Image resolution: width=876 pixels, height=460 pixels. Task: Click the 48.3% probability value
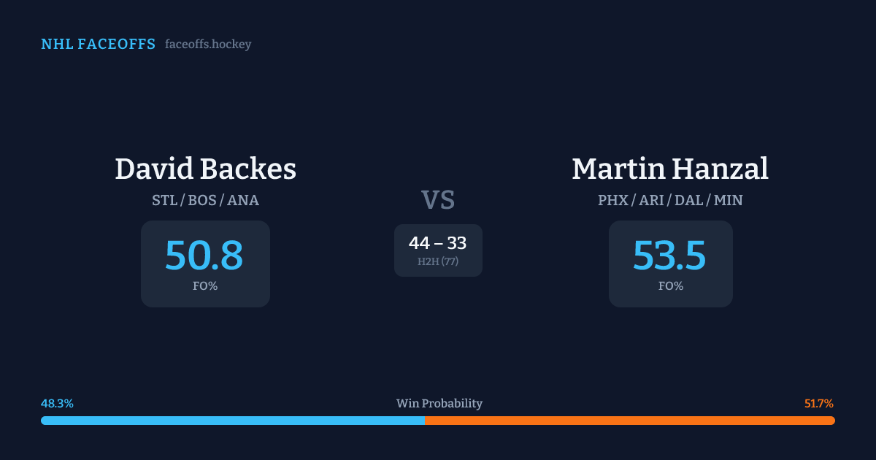(x=57, y=404)
